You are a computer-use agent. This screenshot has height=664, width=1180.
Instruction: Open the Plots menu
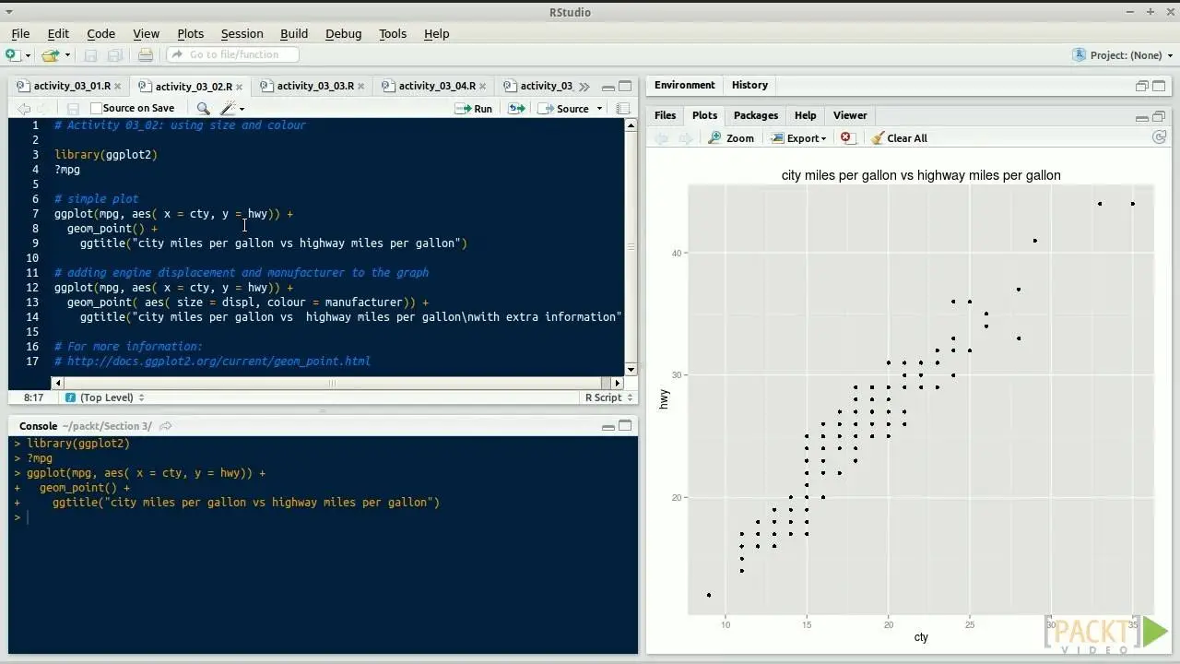click(190, 33)
